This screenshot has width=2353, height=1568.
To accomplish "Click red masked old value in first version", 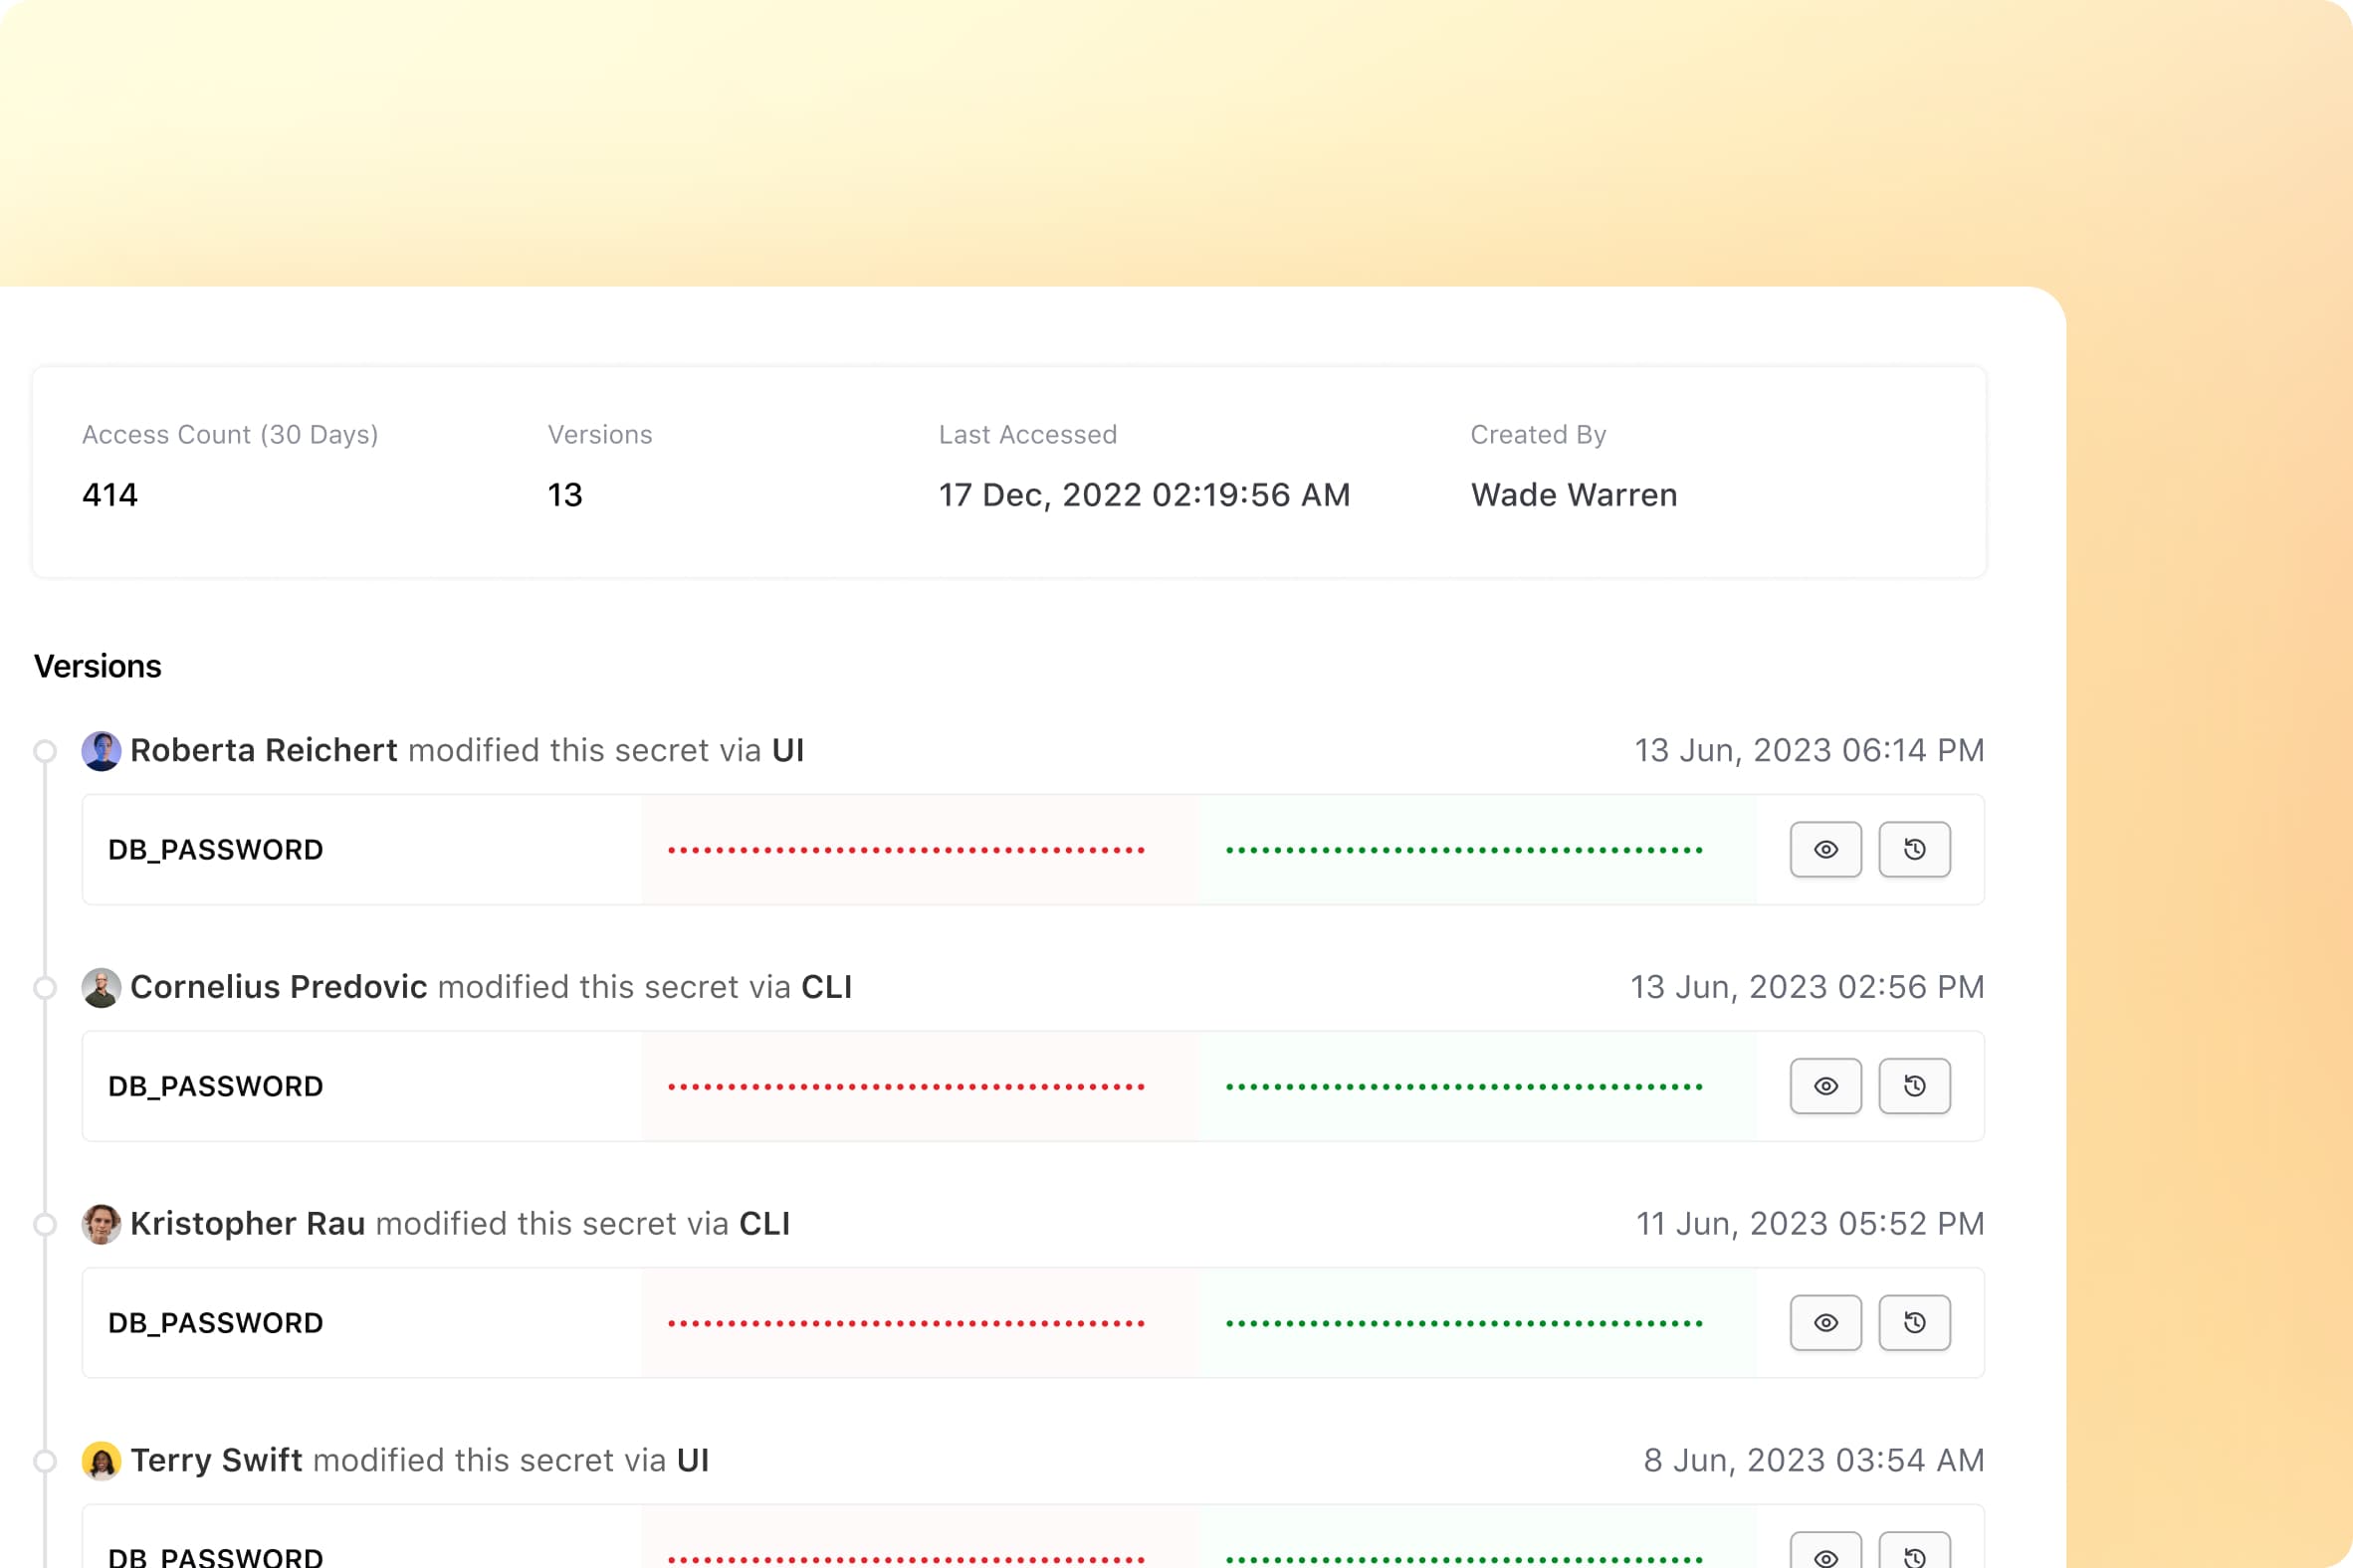I will [x=906, y=850].
